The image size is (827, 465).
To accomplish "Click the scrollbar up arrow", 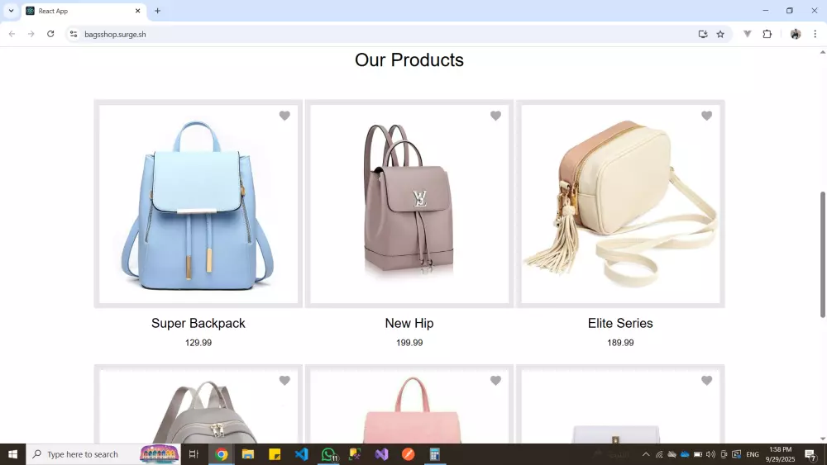I will 822,51.
